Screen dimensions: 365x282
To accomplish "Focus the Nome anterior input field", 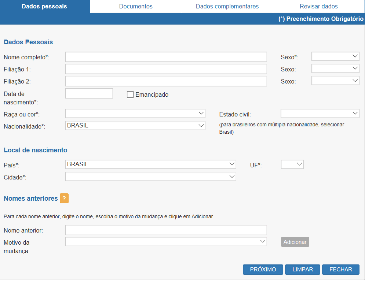I will 166,230.
